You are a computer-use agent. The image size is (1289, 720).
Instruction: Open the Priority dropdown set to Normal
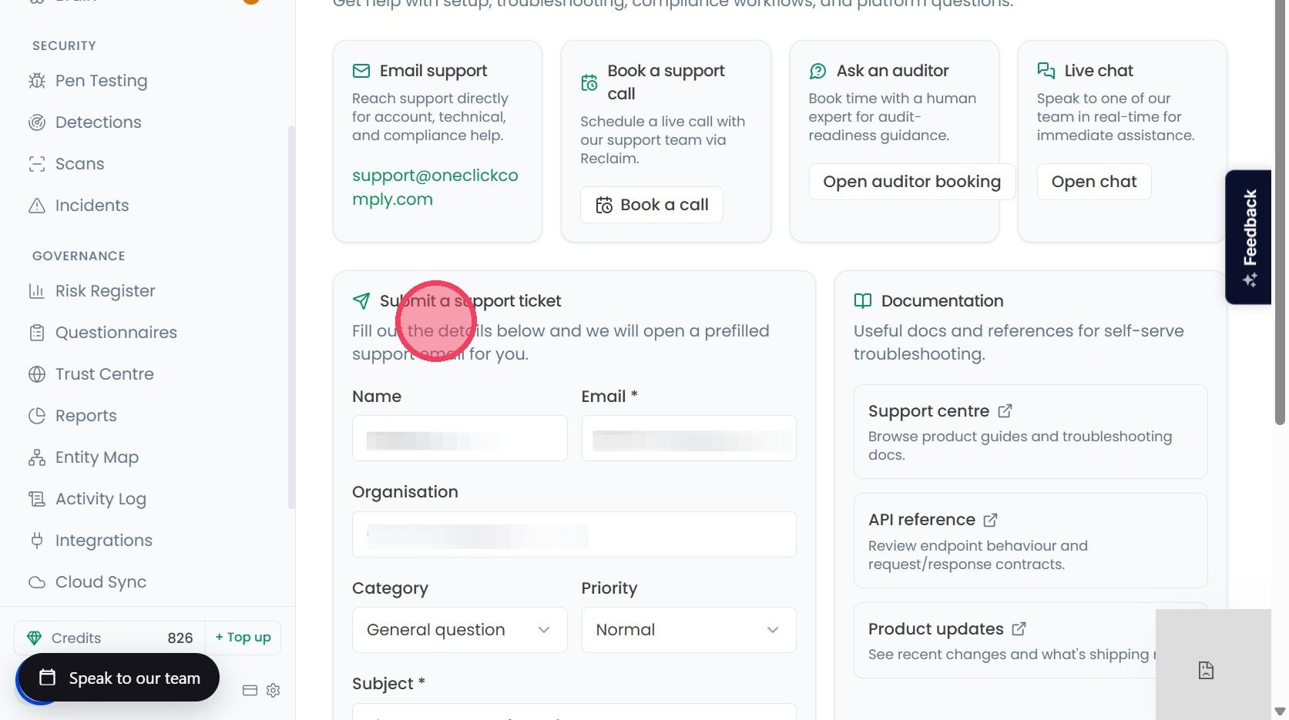tap(689, 630)
